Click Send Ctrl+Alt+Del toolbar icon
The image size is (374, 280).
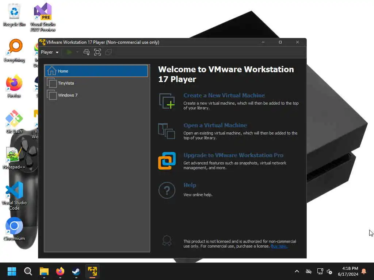pyautogui.click(x=86, y=52)
